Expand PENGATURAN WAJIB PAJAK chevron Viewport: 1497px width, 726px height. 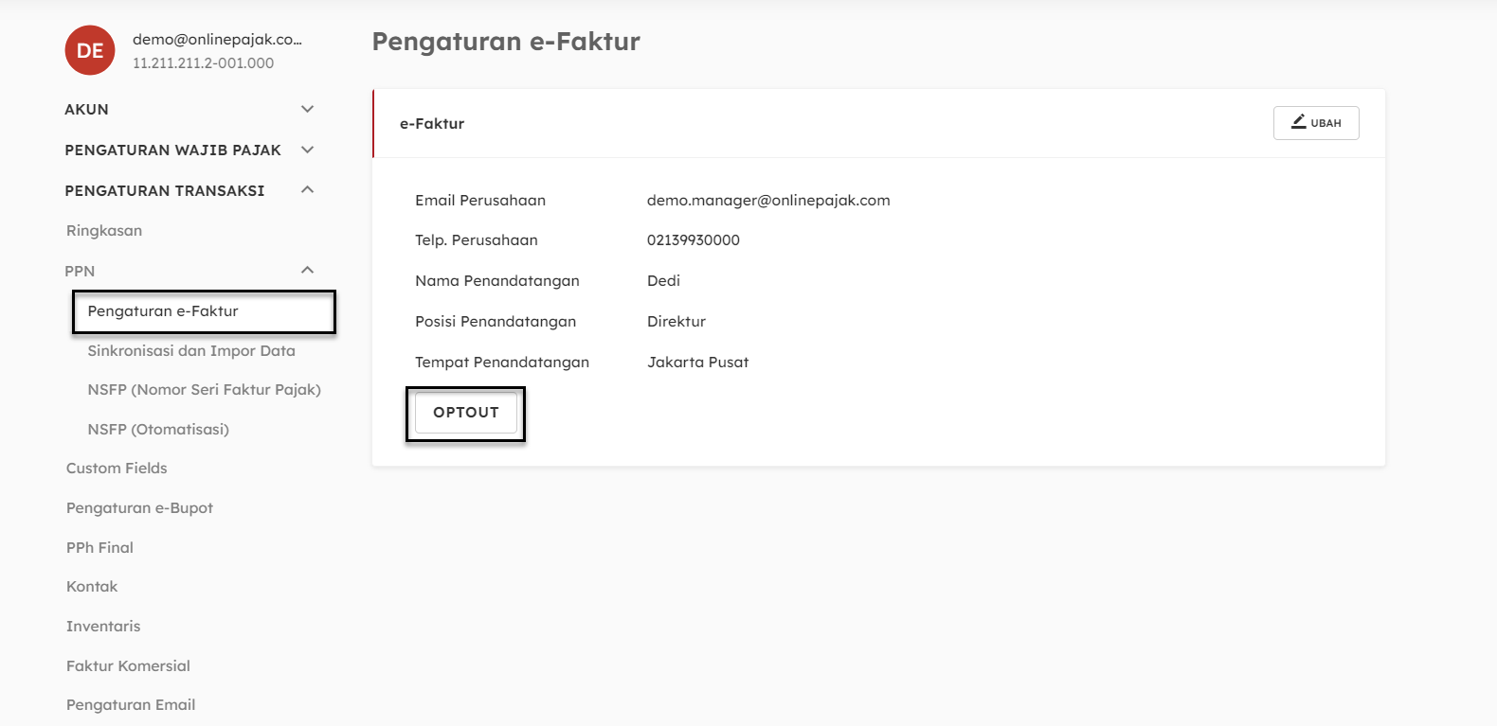coord(307,151)
